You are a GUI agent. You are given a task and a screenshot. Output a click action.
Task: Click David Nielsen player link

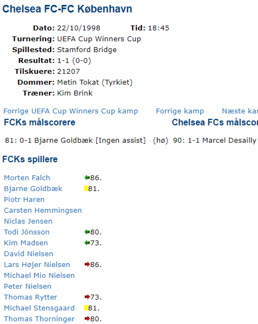coord(28,254)
